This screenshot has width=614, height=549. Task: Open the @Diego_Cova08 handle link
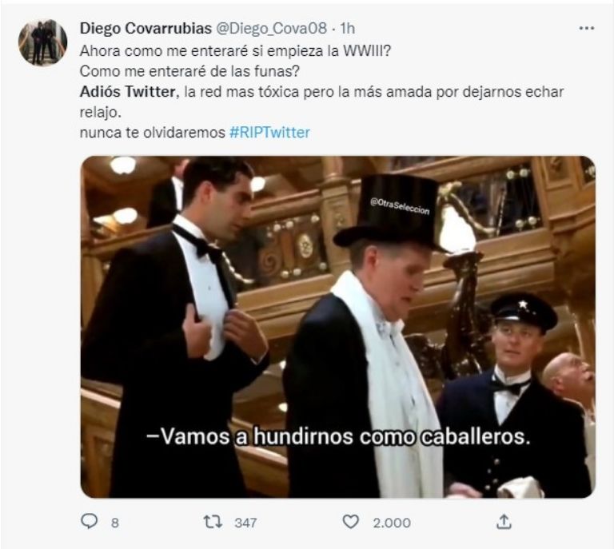click(x=271, y=28)
